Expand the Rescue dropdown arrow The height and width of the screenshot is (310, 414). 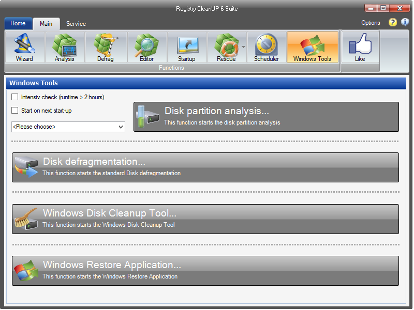tap(243, 47)
